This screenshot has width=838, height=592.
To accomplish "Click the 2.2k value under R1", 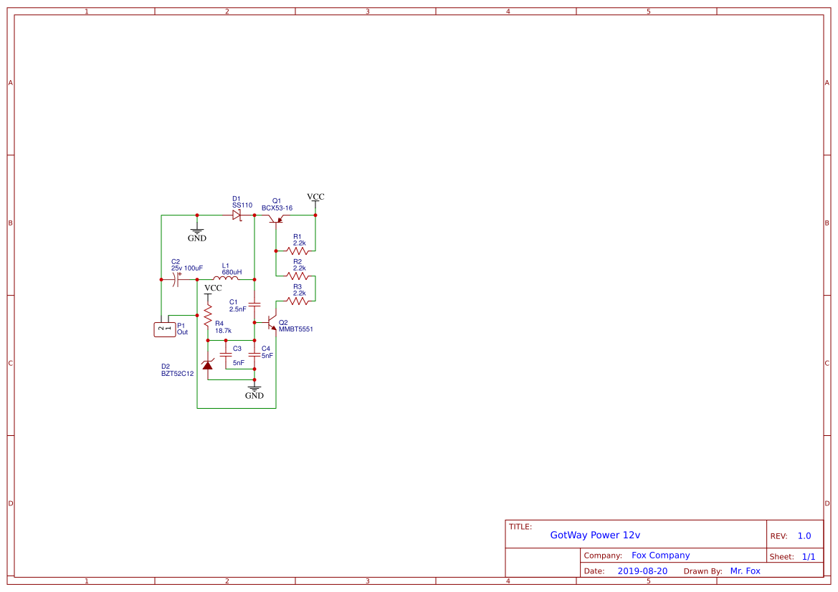I will tap(300, 243).
